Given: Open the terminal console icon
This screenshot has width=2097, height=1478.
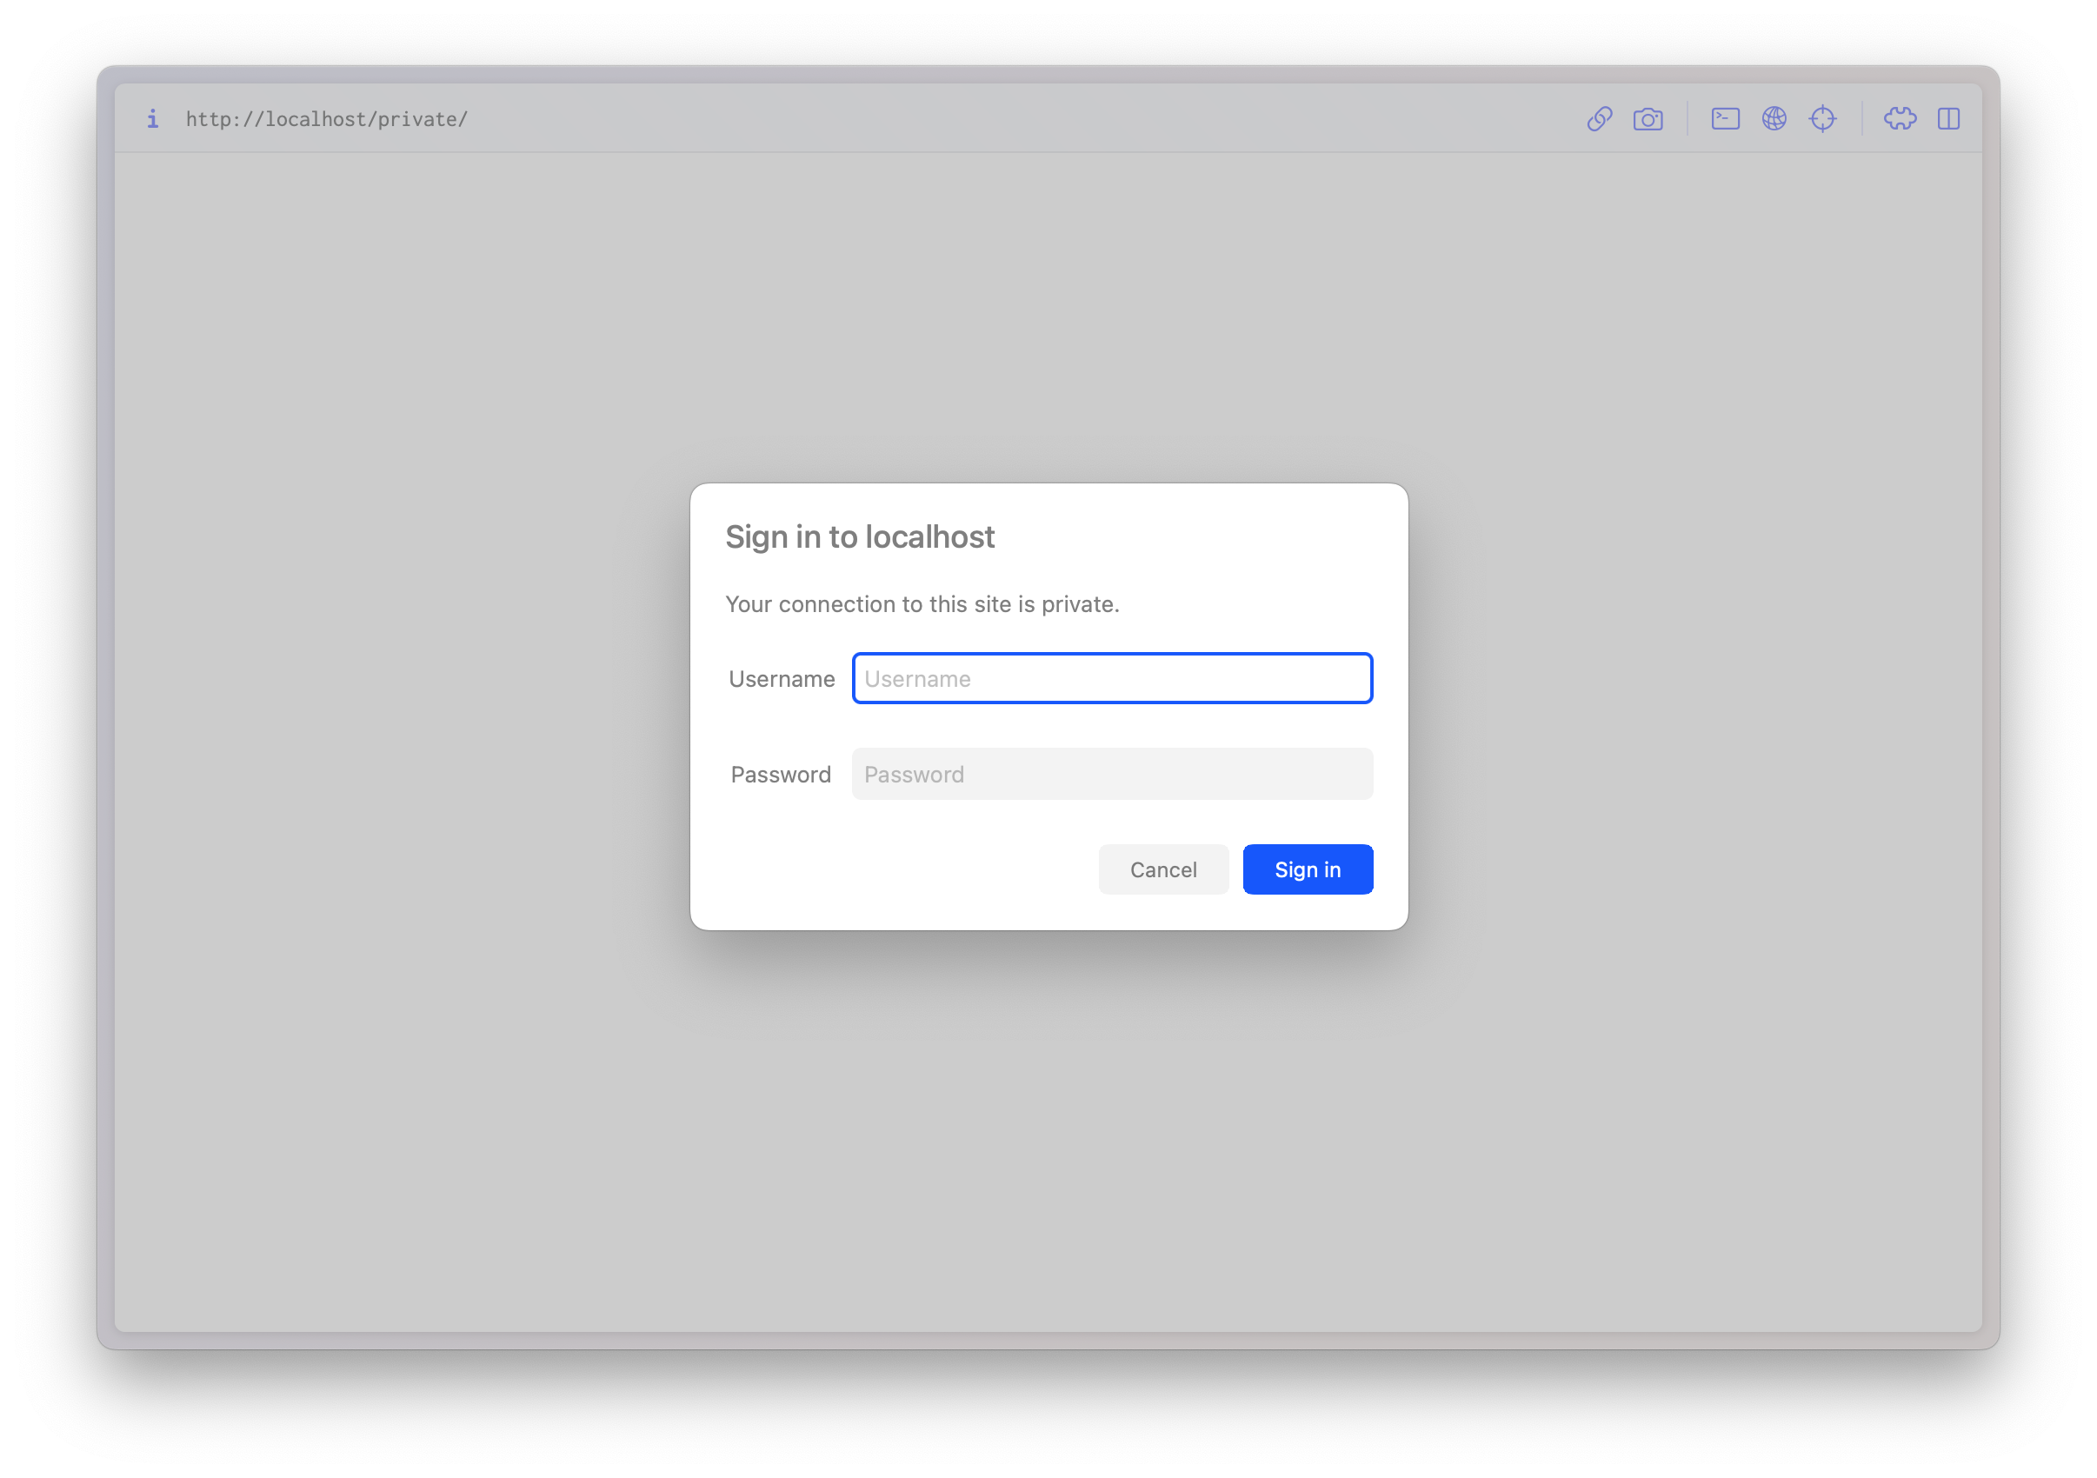Looking at the screenshot, I should 1725,119.
